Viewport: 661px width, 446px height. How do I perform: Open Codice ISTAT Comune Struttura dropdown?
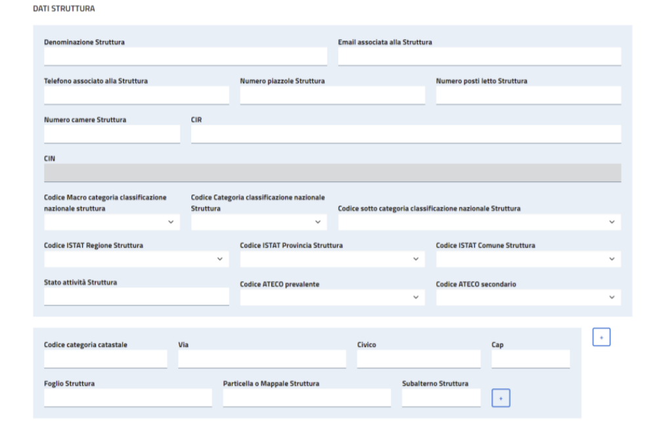[x=528, y=259]
